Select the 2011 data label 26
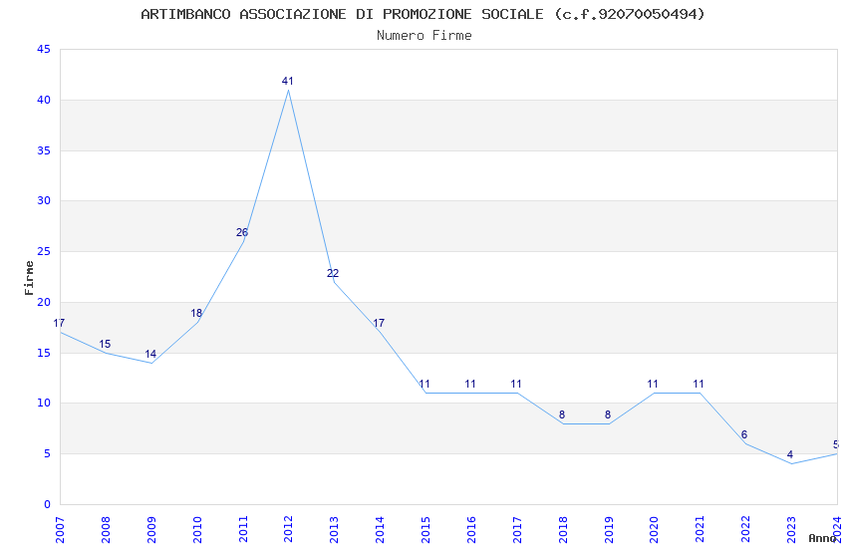Viewport: 847px width, 548px height. [x=242, y=233]
